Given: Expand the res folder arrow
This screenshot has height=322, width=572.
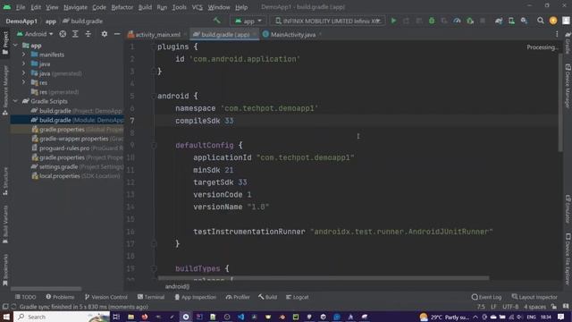Looking at the screenshot, I should 24,82.
